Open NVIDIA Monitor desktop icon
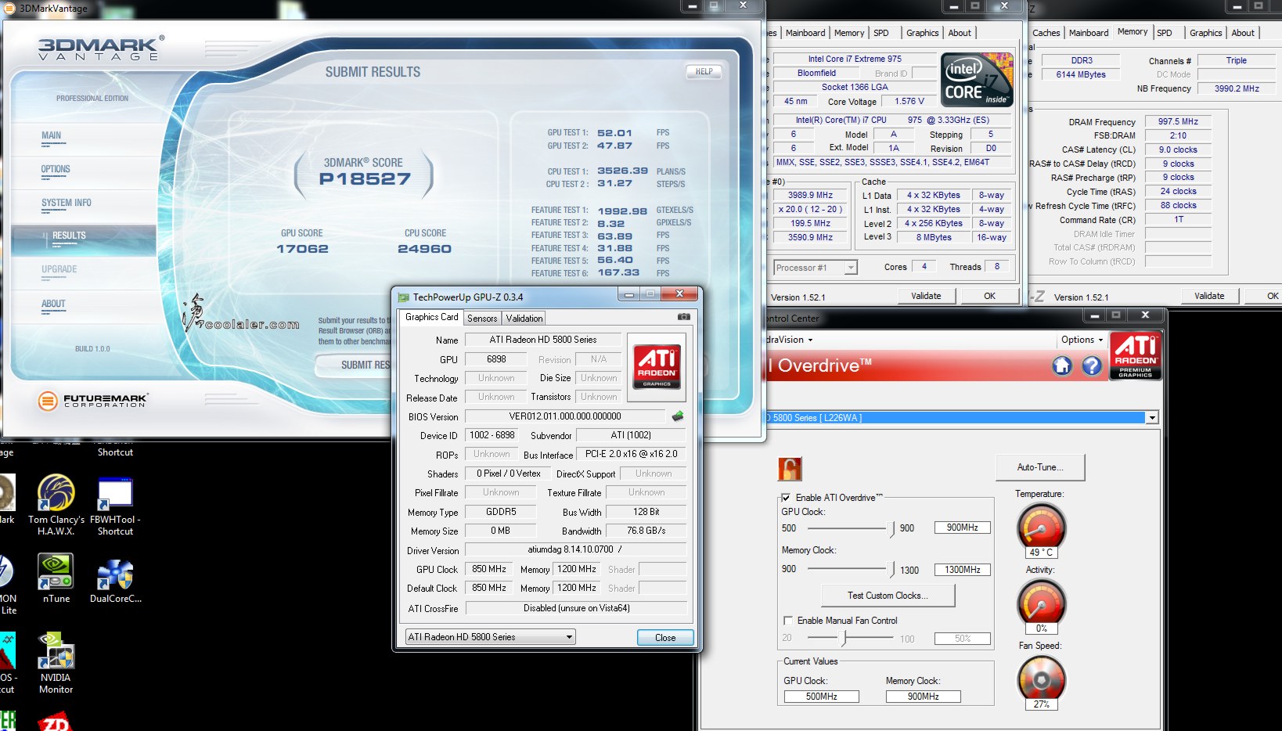 (x=56, y=662)
